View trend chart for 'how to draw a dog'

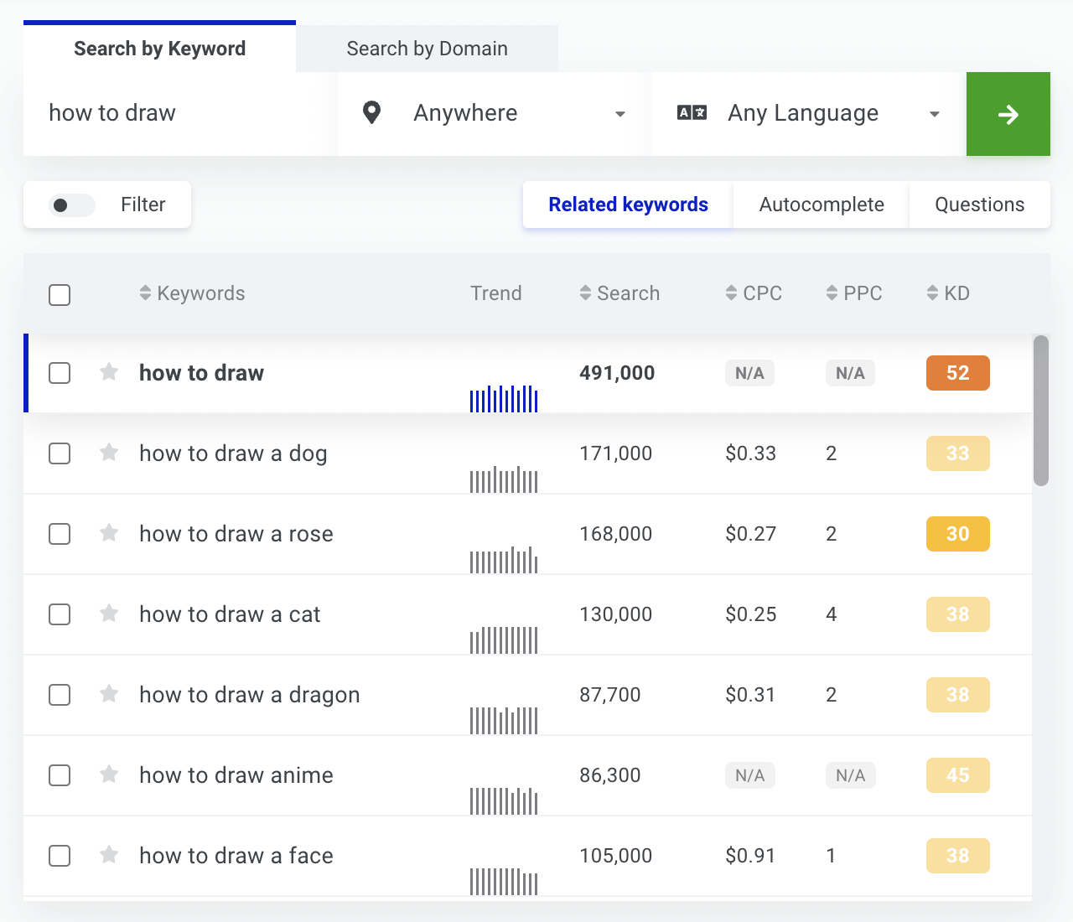tap(504, 479)
